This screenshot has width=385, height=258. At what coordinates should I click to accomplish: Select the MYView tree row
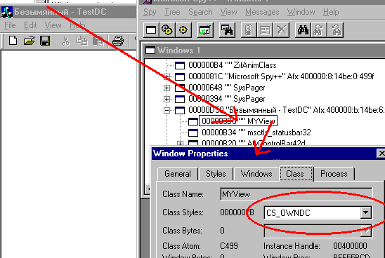click(238, 121)
